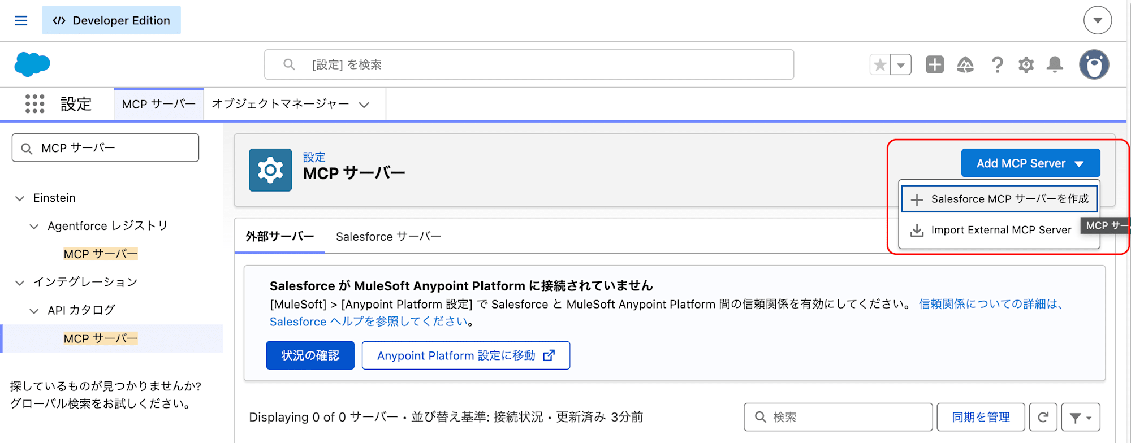Viewport: 1131px width, 443px height.
Task: Click the Salesforce cloud logo
Action: (32, 64)
